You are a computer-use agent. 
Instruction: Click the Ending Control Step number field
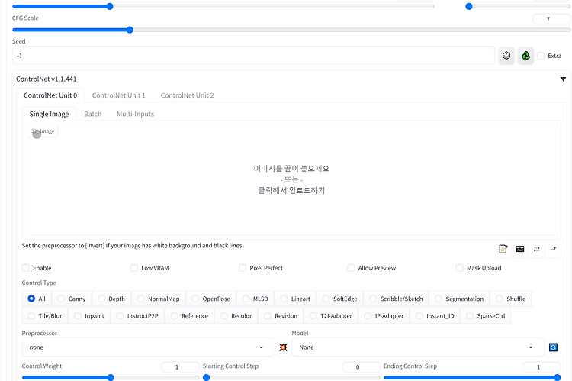coord(541,366)
